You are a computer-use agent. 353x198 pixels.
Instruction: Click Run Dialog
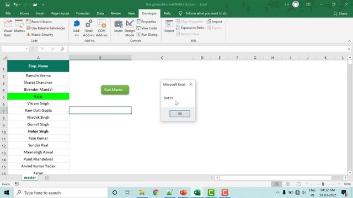pyautogui.click(x=147, y=35)
